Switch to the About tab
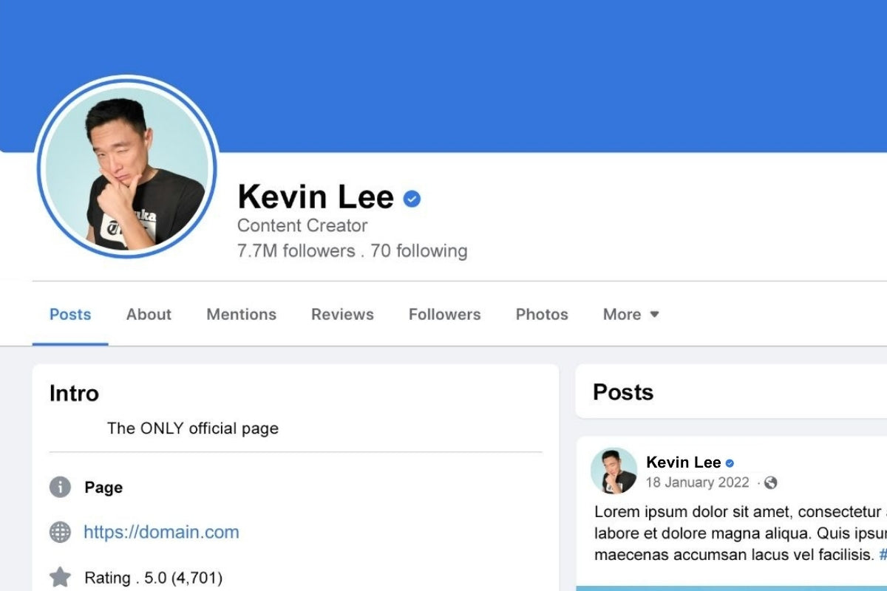Screen dimensions: 887x591 [149, 314]
